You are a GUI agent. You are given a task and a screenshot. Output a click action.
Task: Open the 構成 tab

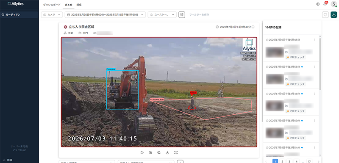click(x=79, y=5)
